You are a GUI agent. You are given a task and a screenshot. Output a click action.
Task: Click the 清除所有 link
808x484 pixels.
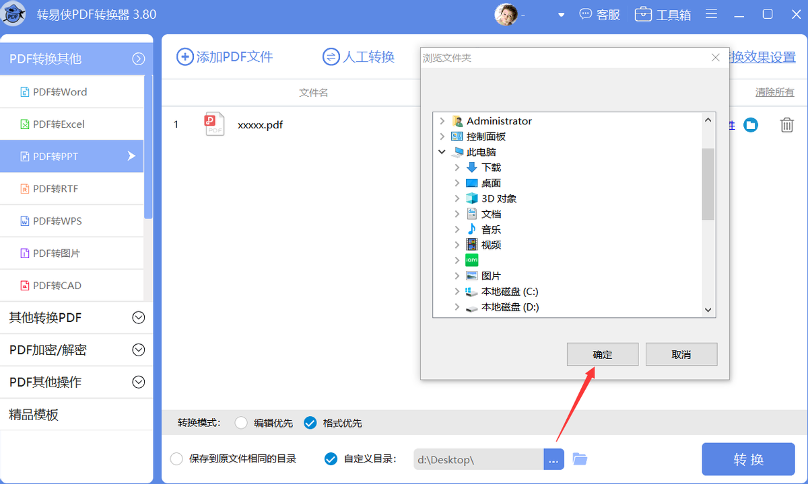point(775,92)
